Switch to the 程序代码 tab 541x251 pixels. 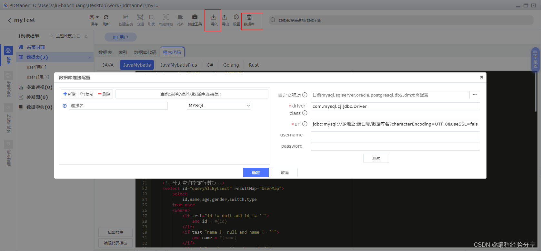tap(172, 52)
